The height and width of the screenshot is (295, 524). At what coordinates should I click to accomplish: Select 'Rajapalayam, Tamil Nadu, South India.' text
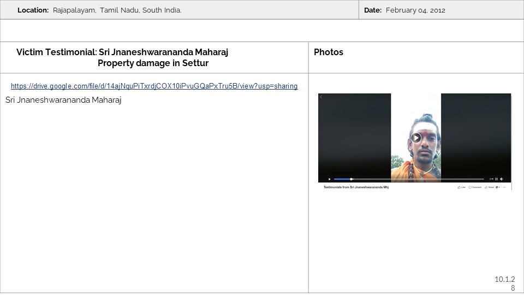coord(117,10)
